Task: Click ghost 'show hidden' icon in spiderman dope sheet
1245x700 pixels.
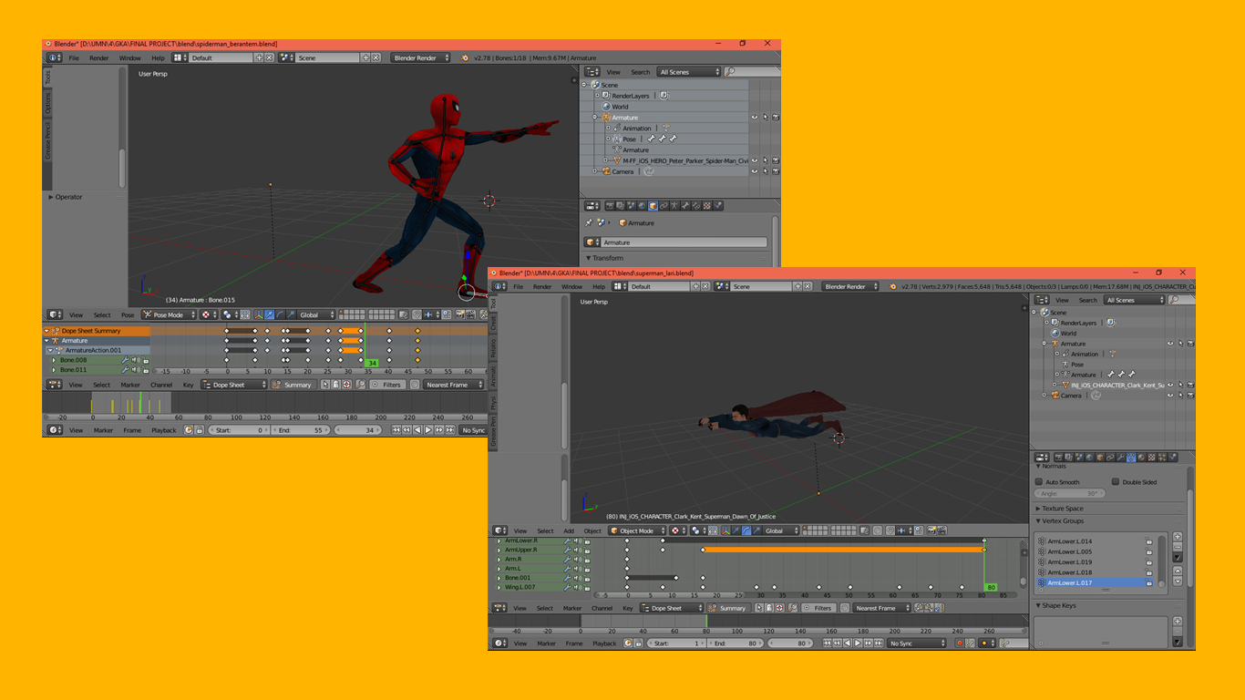Action: [335, 385]
